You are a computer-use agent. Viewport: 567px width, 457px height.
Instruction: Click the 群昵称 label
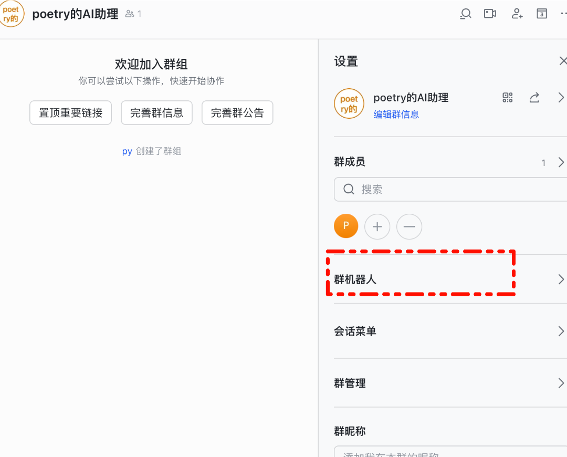tap(350, 431)
